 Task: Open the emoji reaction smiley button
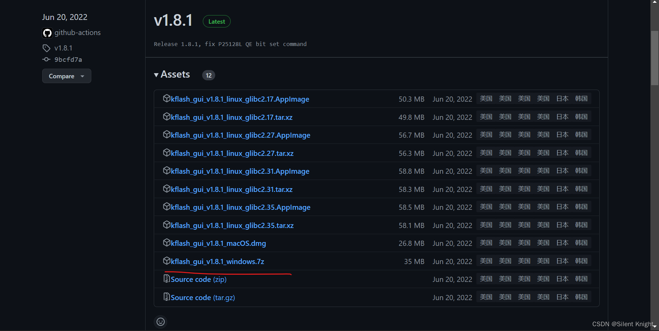[x=161, y=322]
